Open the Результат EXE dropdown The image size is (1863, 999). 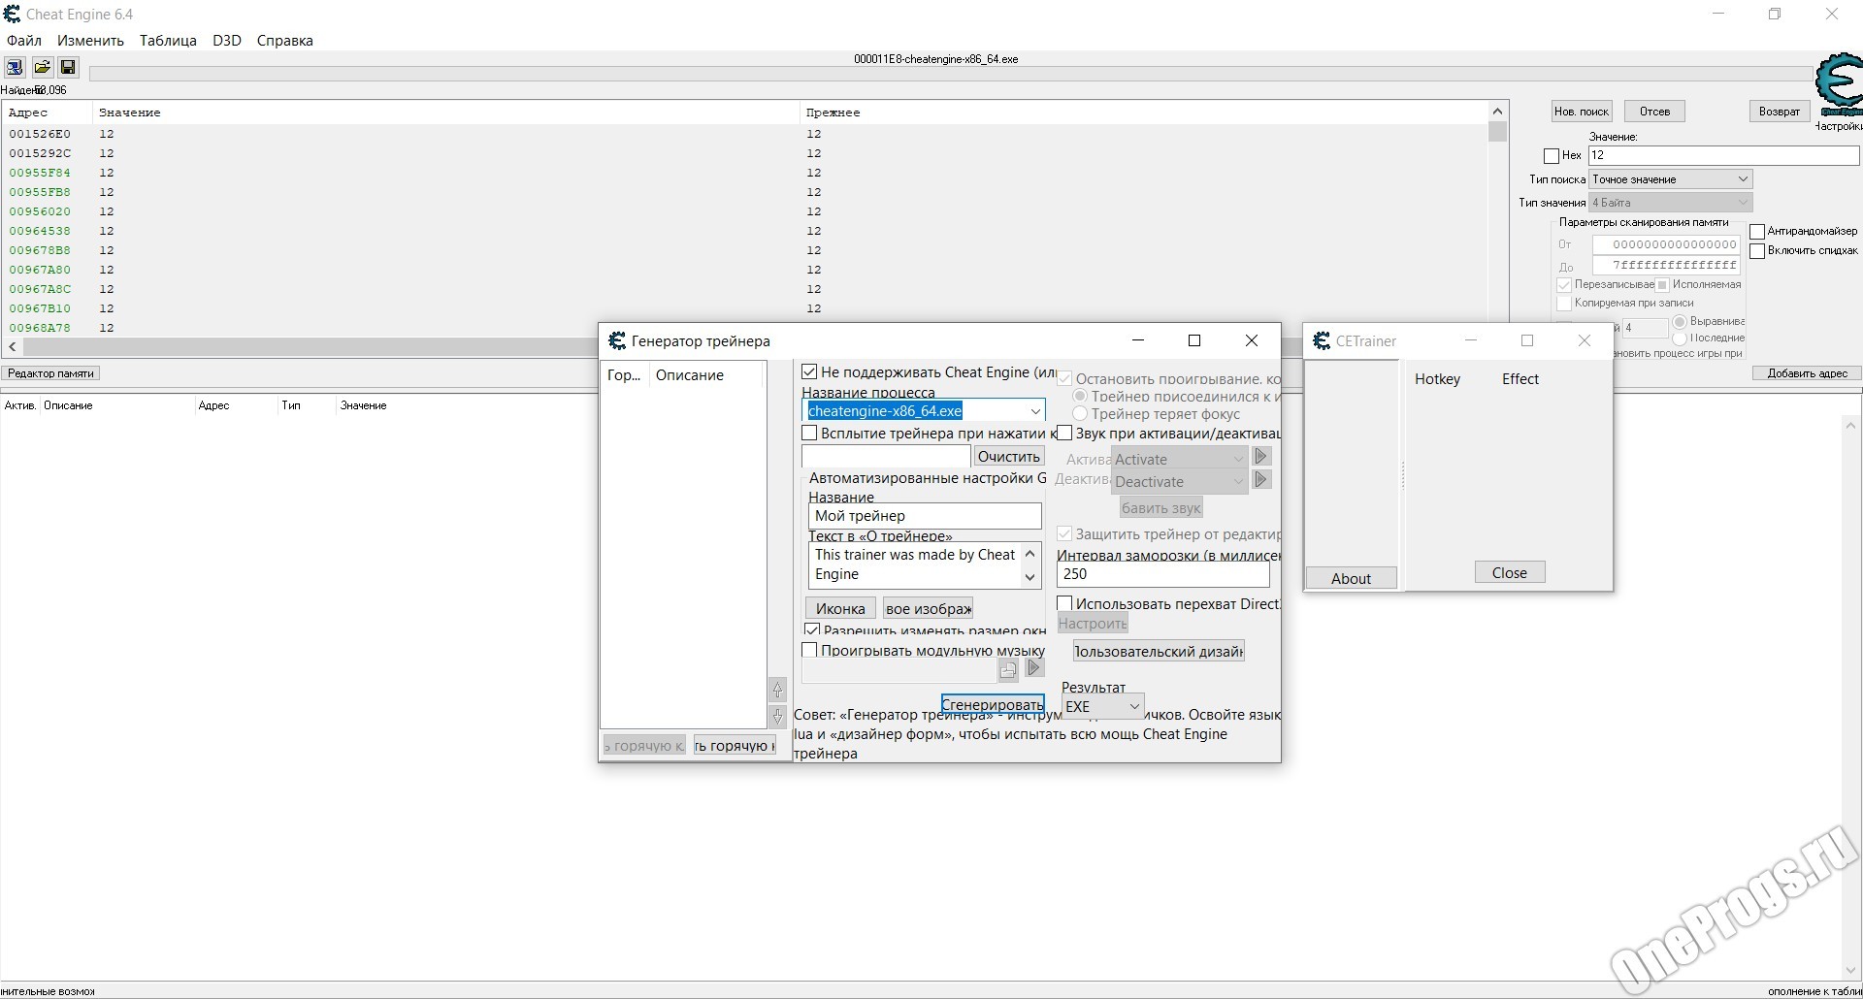[1135, 706]
